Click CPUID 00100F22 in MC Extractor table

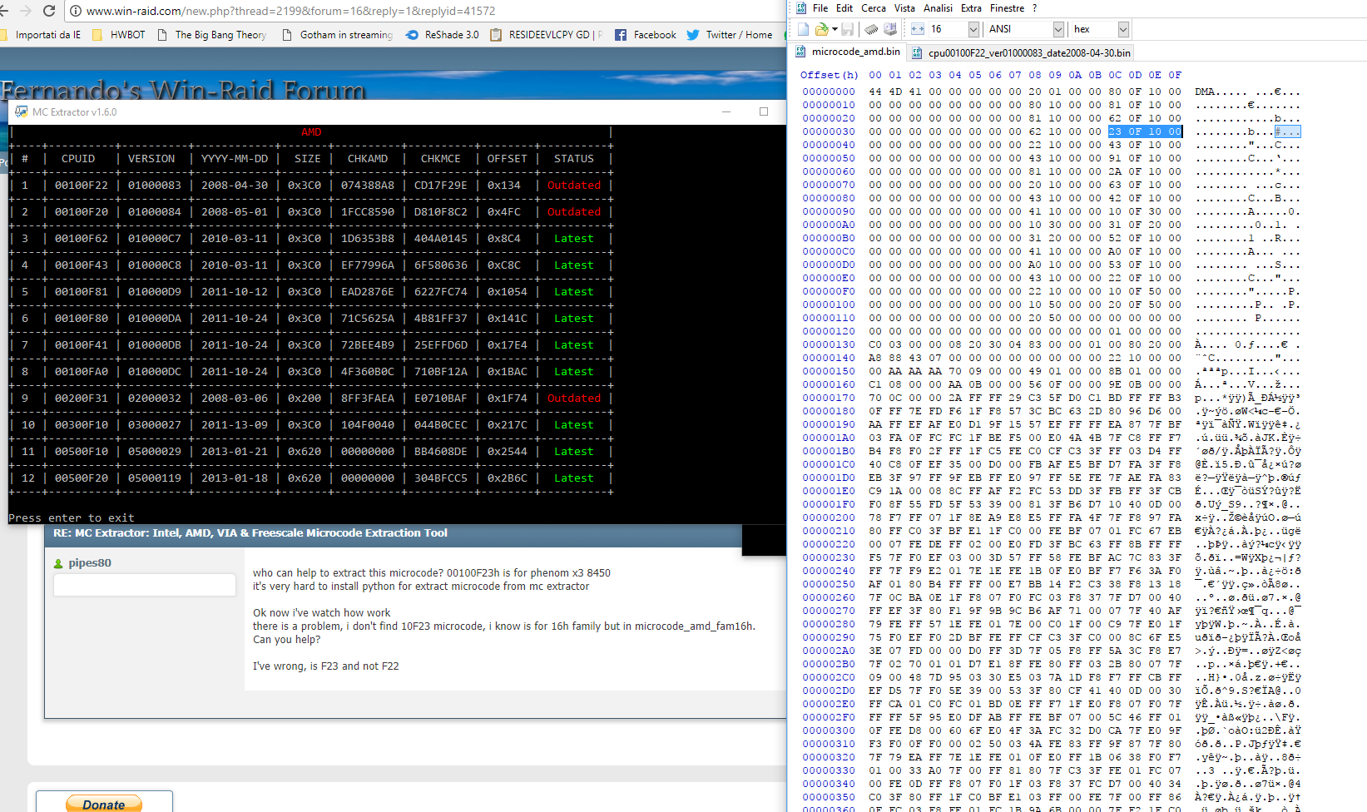click(x=81, y=185)
